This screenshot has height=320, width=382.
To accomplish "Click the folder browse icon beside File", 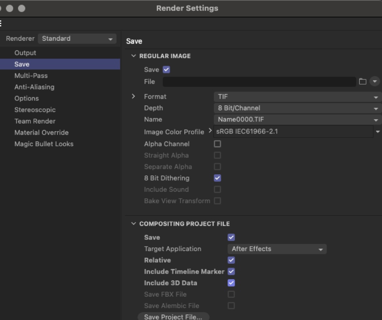I will pyautogui.click(x=362, y=82).
